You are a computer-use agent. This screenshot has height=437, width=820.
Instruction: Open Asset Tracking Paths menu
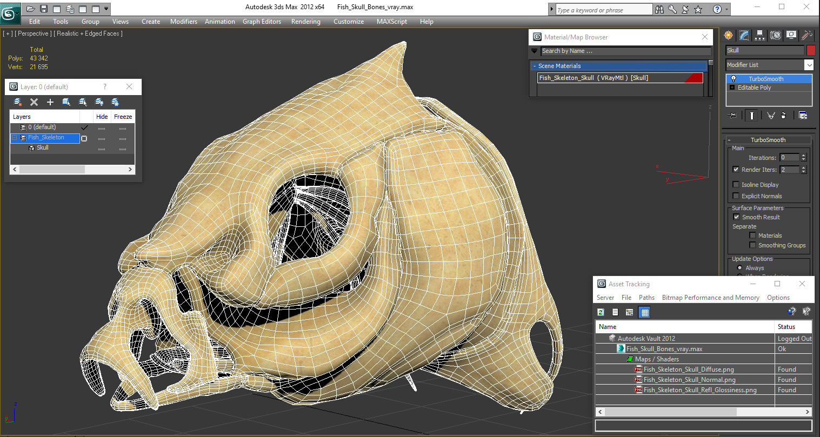[646, 298]
